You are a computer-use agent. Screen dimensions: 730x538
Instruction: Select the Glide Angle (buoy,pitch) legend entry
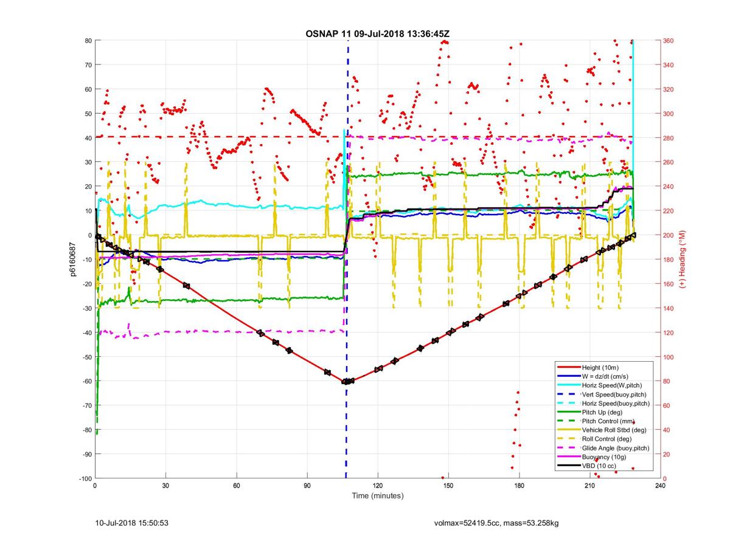pyautogui.click(x=604, y=448)
